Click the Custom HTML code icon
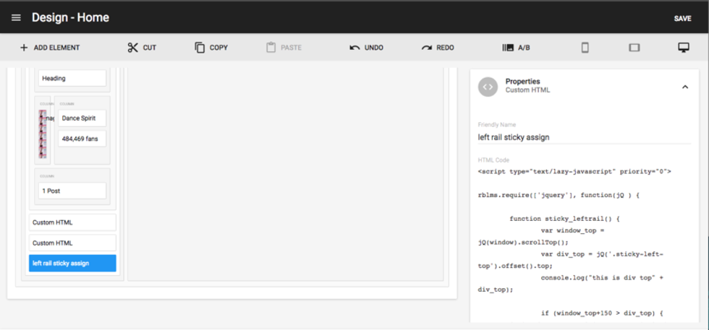The height and width of the screenshot is (330, 709). 488,87
